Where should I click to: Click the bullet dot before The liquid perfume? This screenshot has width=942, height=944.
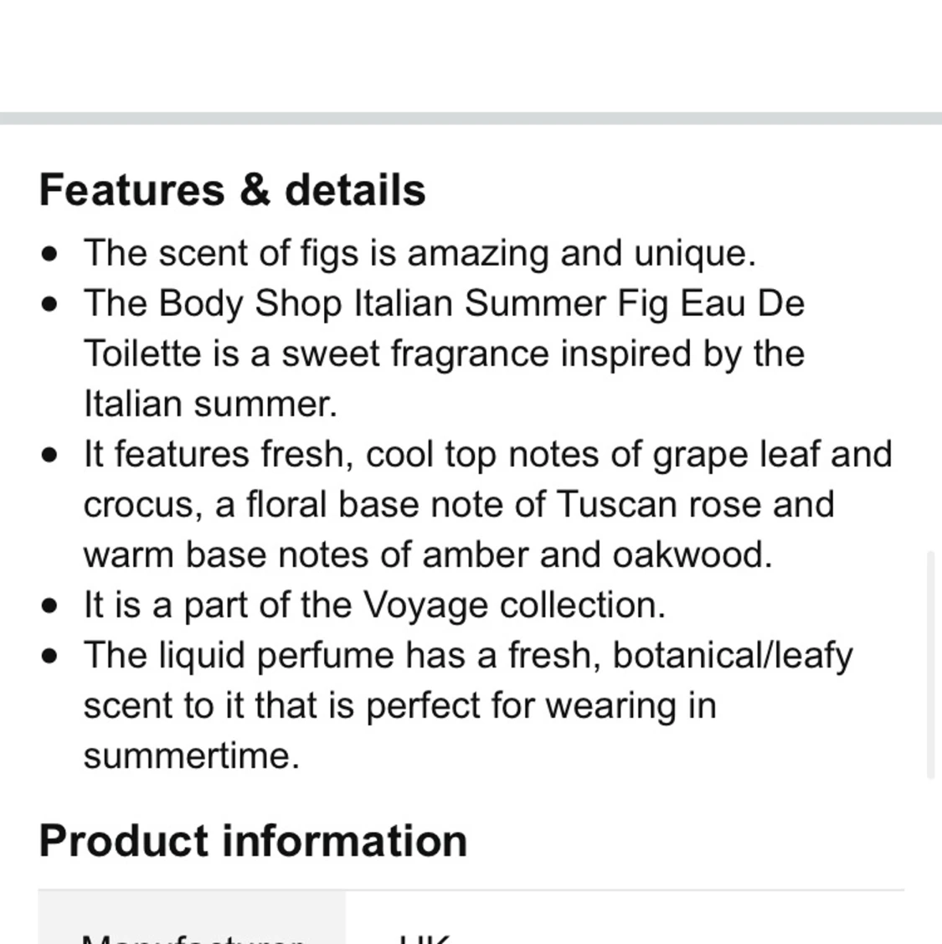click(49, 656)
